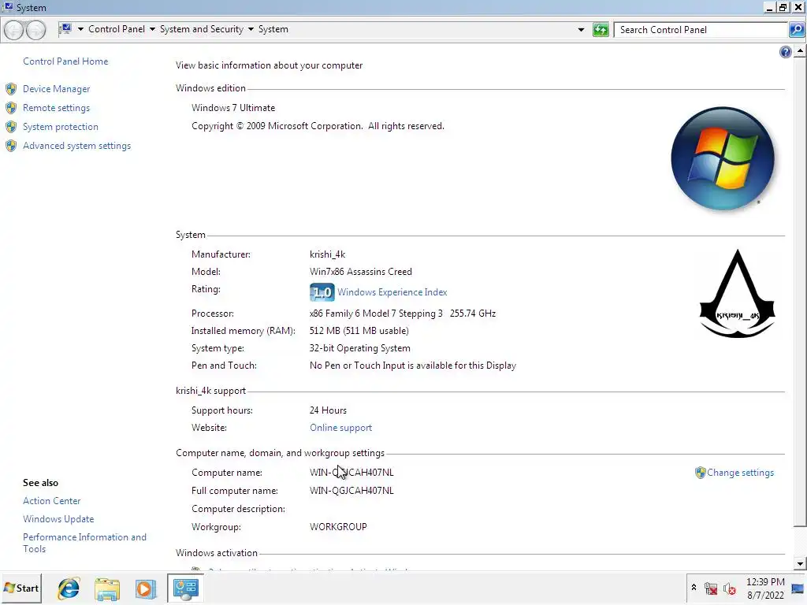Open Remote settings link
Image resolution: width=807 pixels, height=605 pixels.
(x=56, y=108)
